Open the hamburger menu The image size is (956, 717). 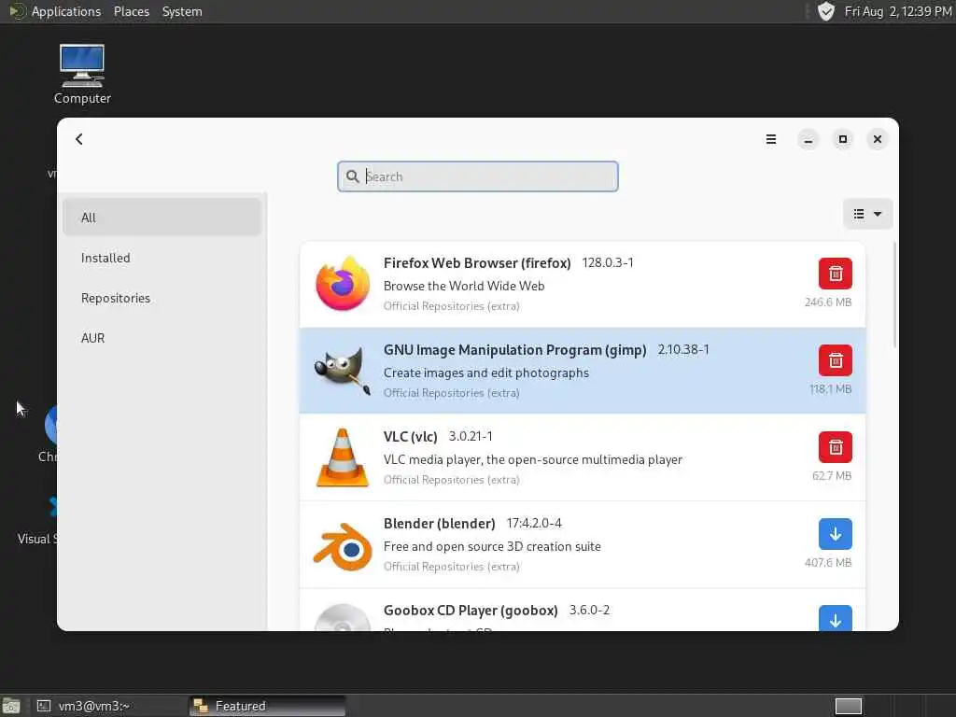tap(770, 139)
